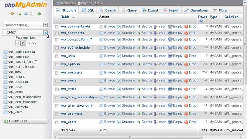
Task: Check the wp_links row checkbox
Action: tap(57, 56)
